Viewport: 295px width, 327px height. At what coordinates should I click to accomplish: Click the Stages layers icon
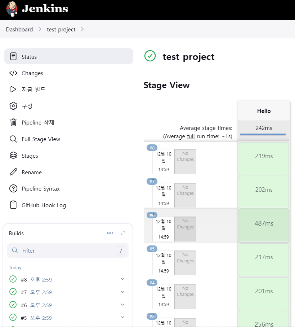pyautogui.click(x=13, y=156)
